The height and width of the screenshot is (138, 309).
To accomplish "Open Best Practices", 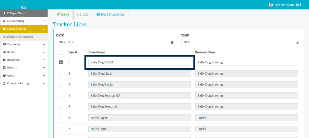I will click(x=111, y=14).
